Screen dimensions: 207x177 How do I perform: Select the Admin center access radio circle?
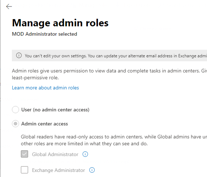(15, 124)
